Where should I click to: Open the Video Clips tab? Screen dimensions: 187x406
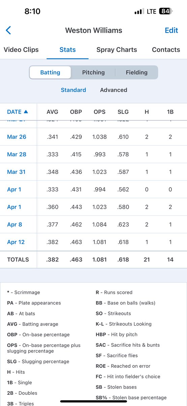[x=21, y=49]
